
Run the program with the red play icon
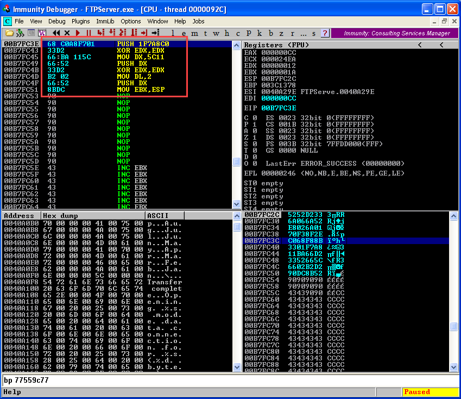(x=78, y=33)
